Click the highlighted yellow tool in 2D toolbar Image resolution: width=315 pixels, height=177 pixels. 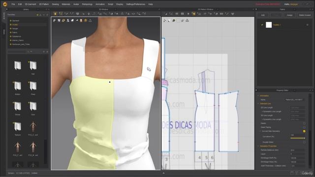pyautogui.click(x=193, y=14)
